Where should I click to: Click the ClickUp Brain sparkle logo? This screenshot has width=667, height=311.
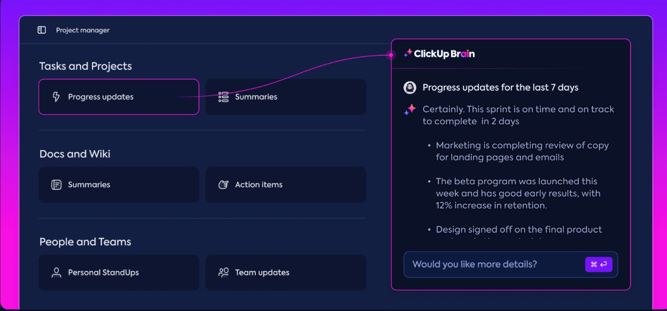[408, 53]
